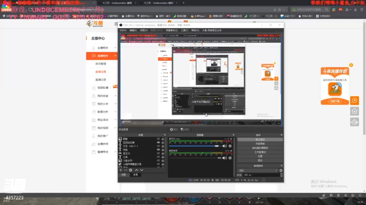Open desktop audio settings gear in mixer
The height and width of the screenshot is (205, 366).
click(230, 158)
